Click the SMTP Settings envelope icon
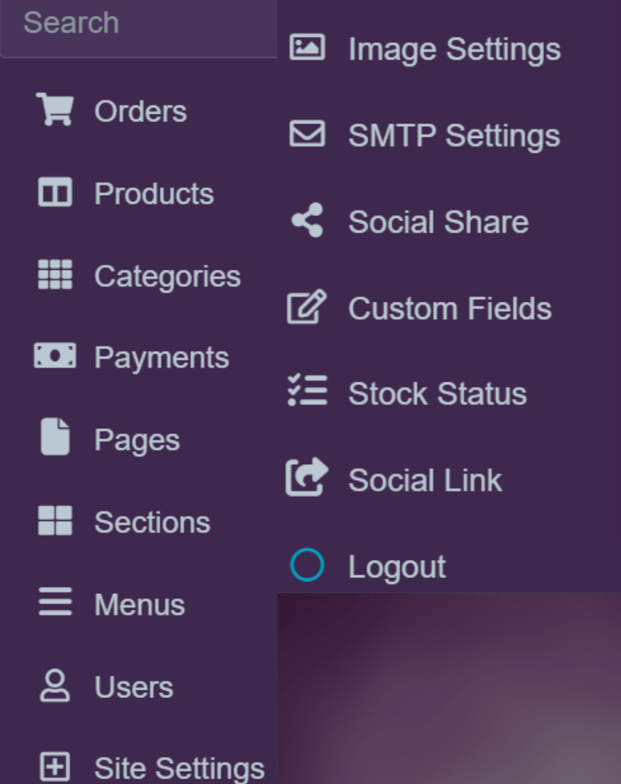Screen dimensions: 621x784 point(307,133)
